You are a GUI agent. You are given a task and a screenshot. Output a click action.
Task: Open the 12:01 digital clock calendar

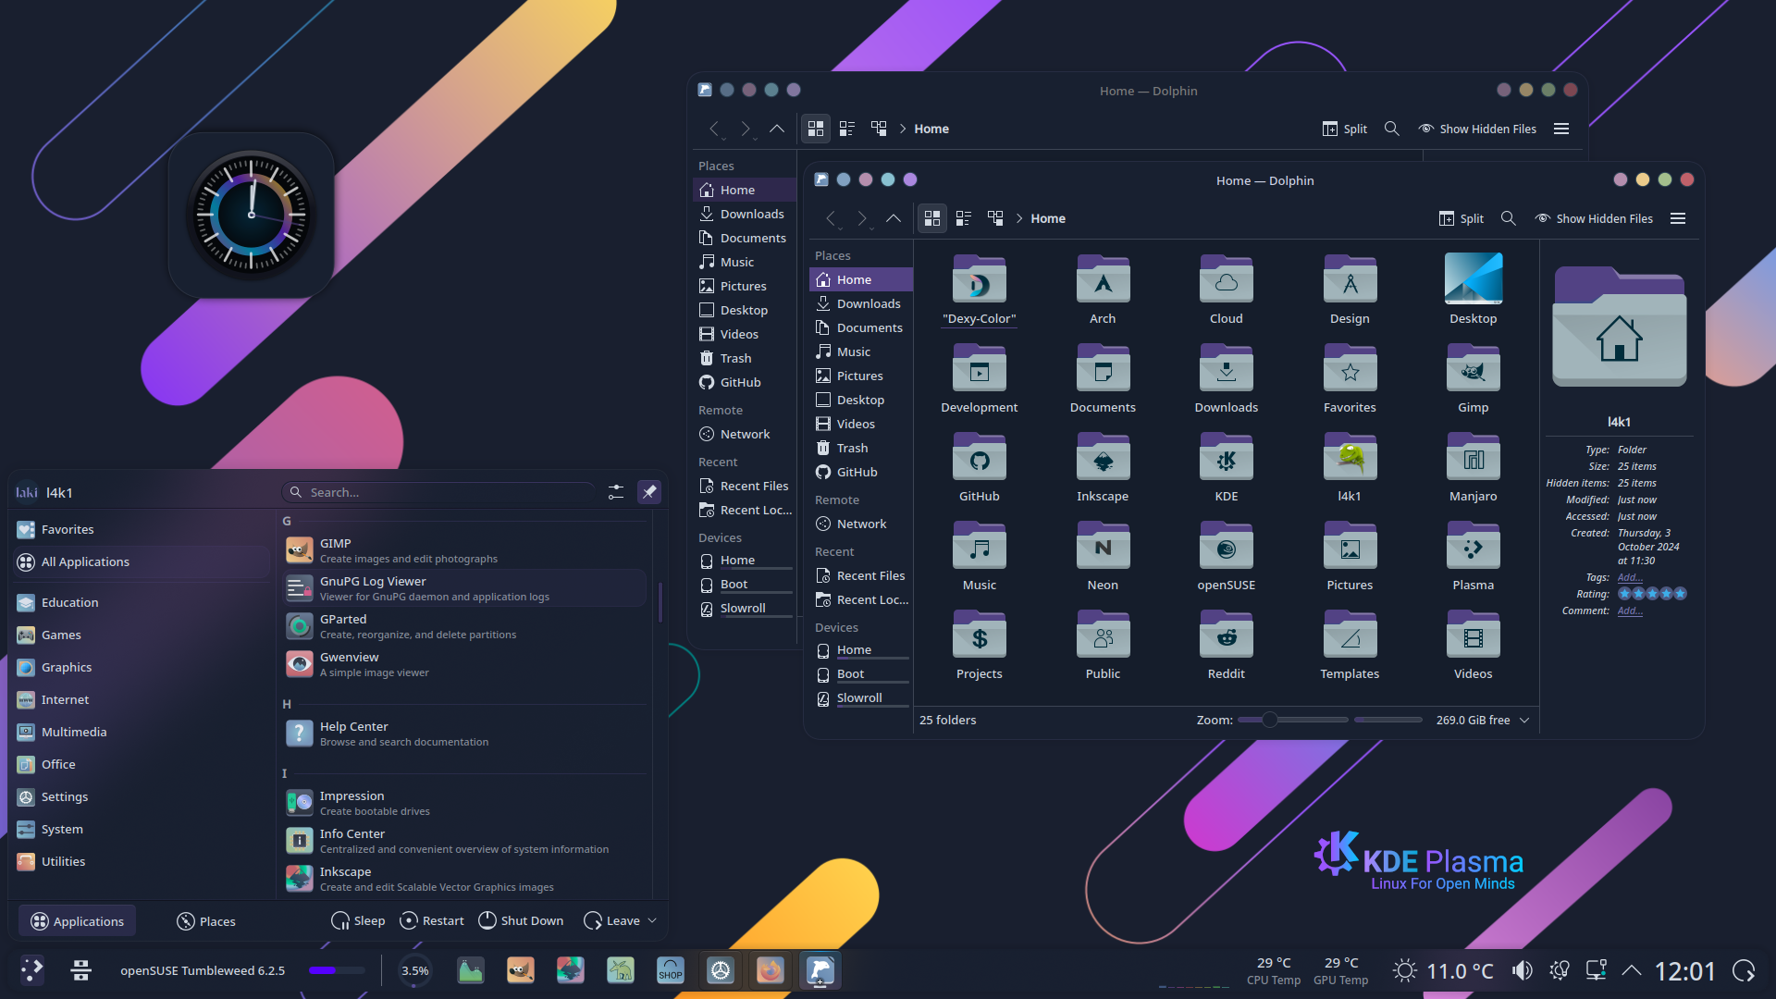point(1684,970)
